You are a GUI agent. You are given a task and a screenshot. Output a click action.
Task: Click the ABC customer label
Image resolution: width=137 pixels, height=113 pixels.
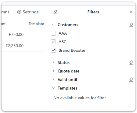[63, 42]
